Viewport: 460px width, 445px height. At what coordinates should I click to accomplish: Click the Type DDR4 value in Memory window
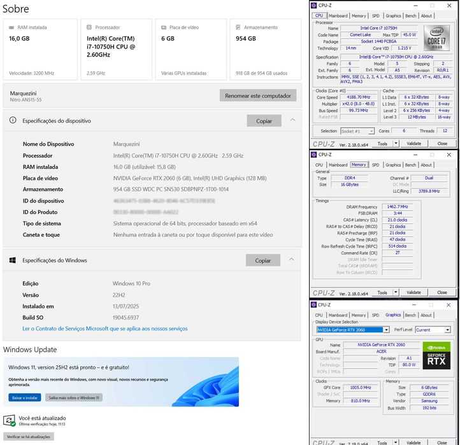pos(350,178)
